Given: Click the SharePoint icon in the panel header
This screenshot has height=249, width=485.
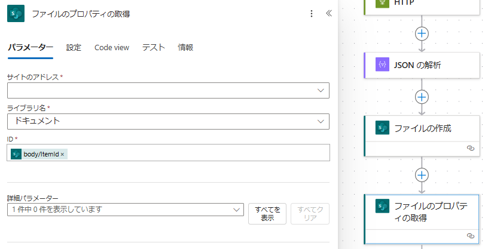Looking at the screenshot, I should pyautogui.click(x=16, y=14).
